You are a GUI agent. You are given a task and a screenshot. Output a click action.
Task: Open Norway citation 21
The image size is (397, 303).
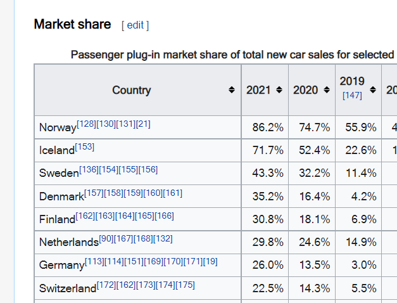[143, 124]
